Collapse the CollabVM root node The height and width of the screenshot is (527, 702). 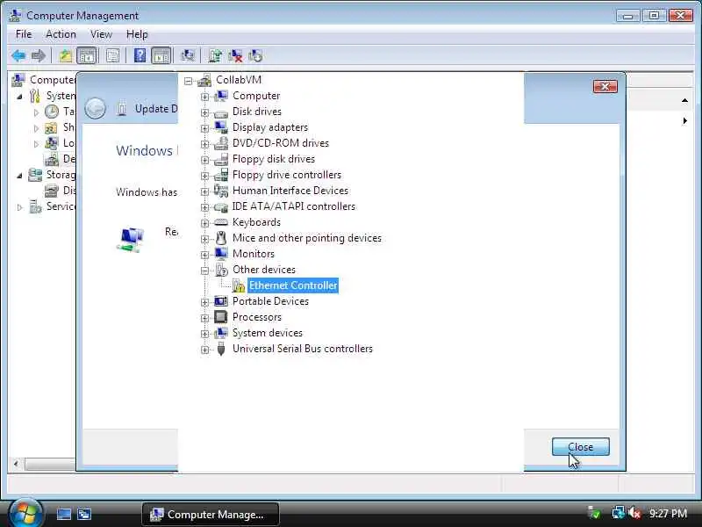(x=189, y=81)
